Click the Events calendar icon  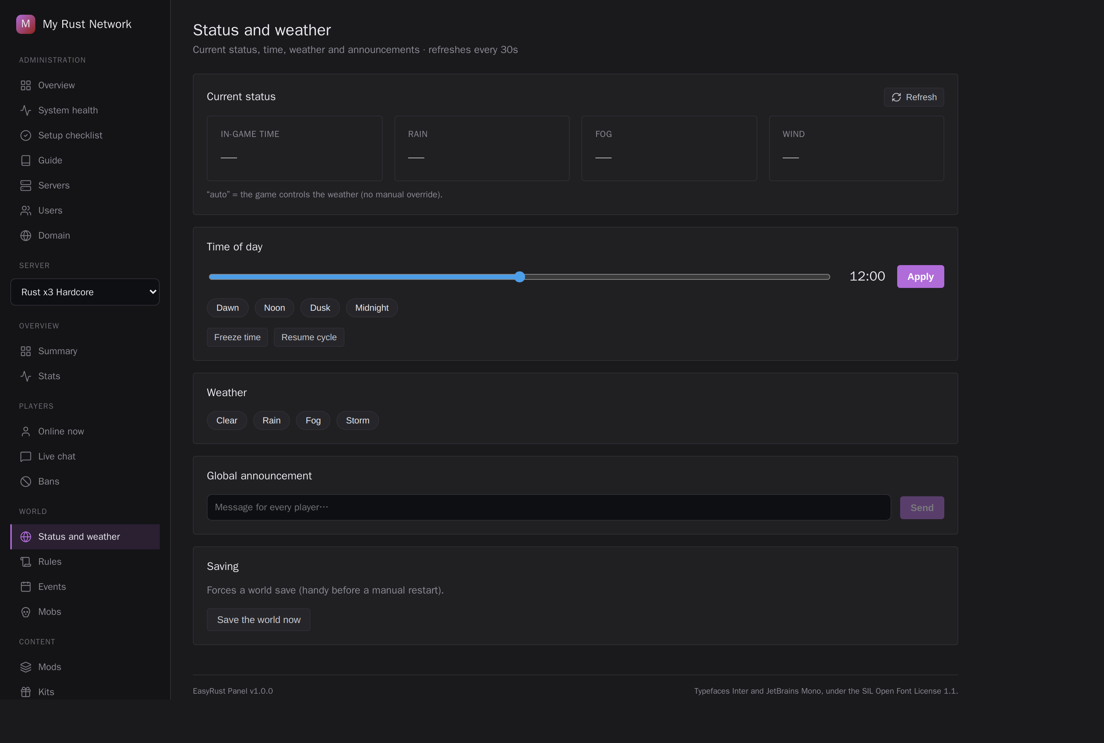(x=25, y=587)
